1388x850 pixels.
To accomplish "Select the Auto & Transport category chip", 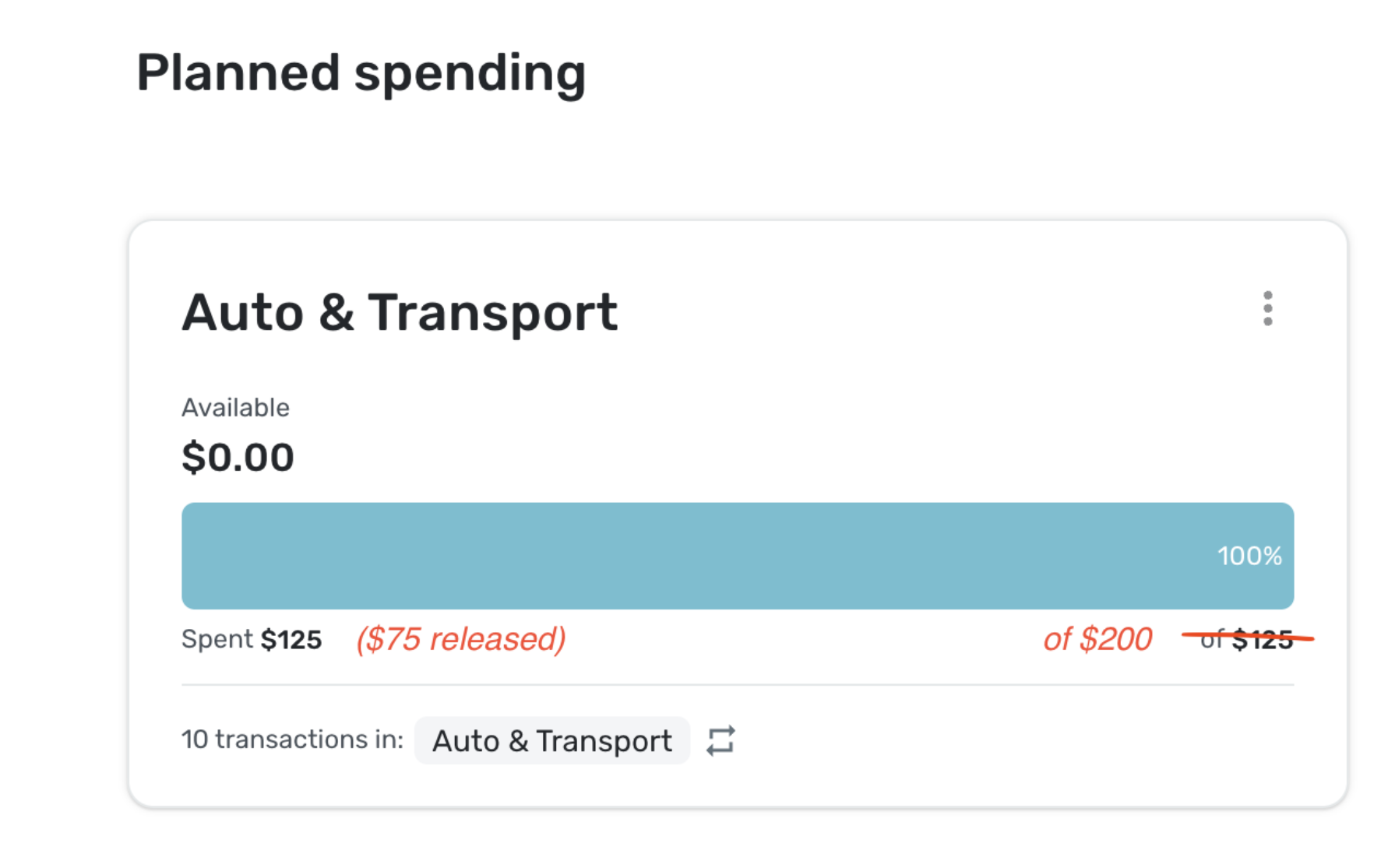I will click(551, 740).
